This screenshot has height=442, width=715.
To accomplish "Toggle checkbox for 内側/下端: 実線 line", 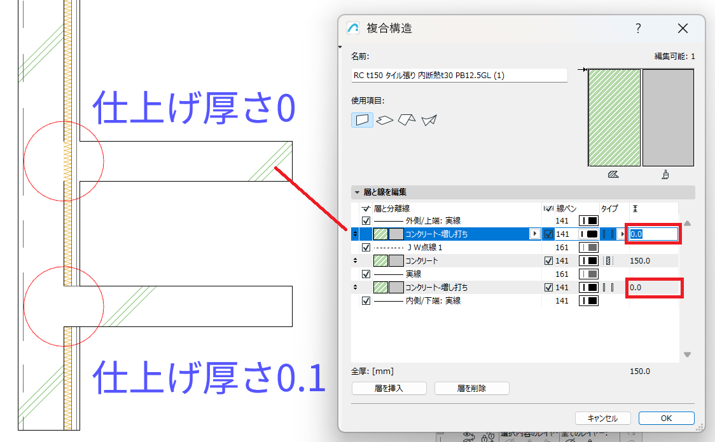I will [x=366, y=300].
